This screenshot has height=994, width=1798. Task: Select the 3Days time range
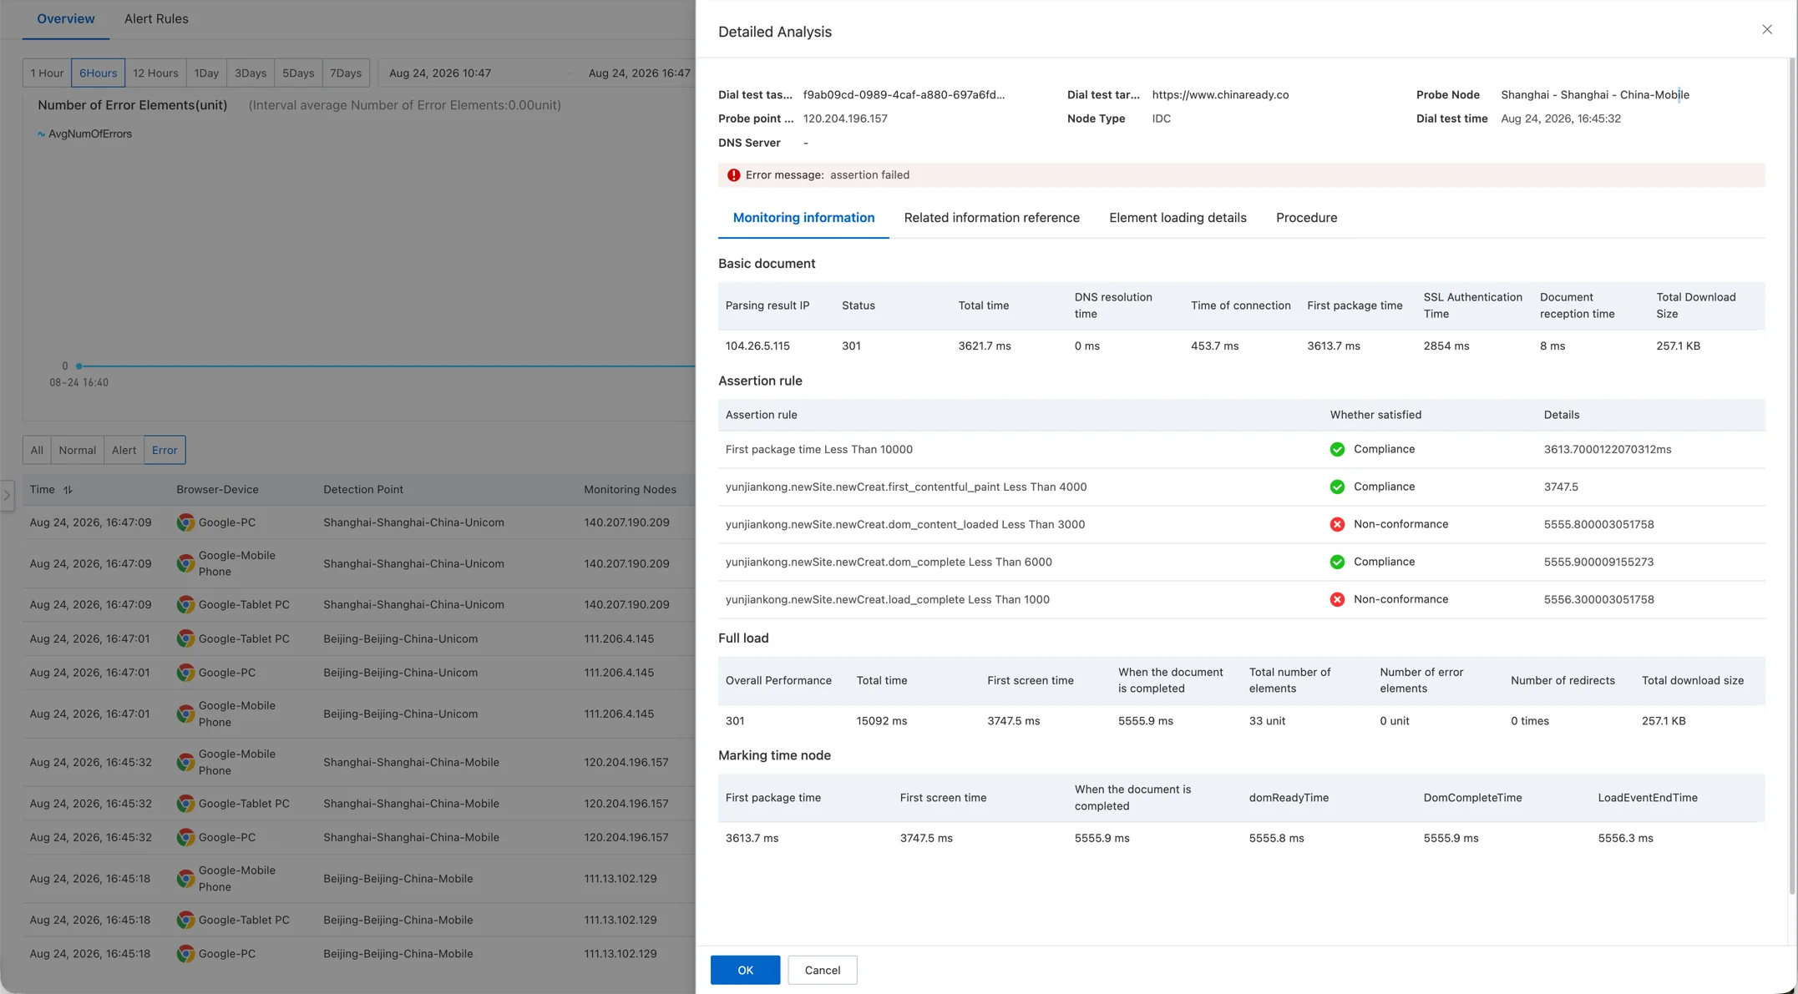tap(251, 73)
